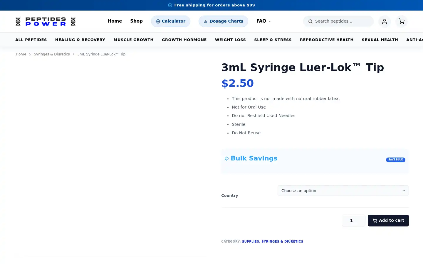Click the quantity input box

[354, 221]
